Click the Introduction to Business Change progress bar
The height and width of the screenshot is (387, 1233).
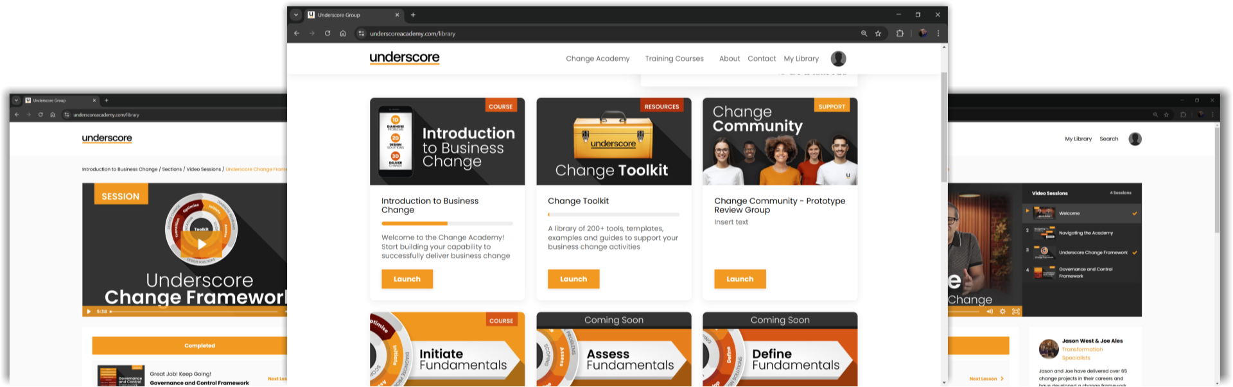(447, 223)
